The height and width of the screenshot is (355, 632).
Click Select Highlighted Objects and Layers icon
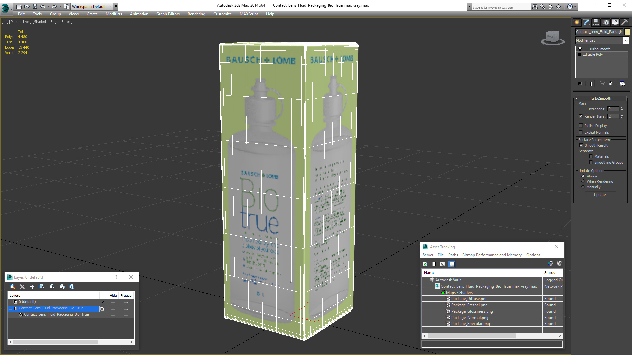(x=42, y=287)
